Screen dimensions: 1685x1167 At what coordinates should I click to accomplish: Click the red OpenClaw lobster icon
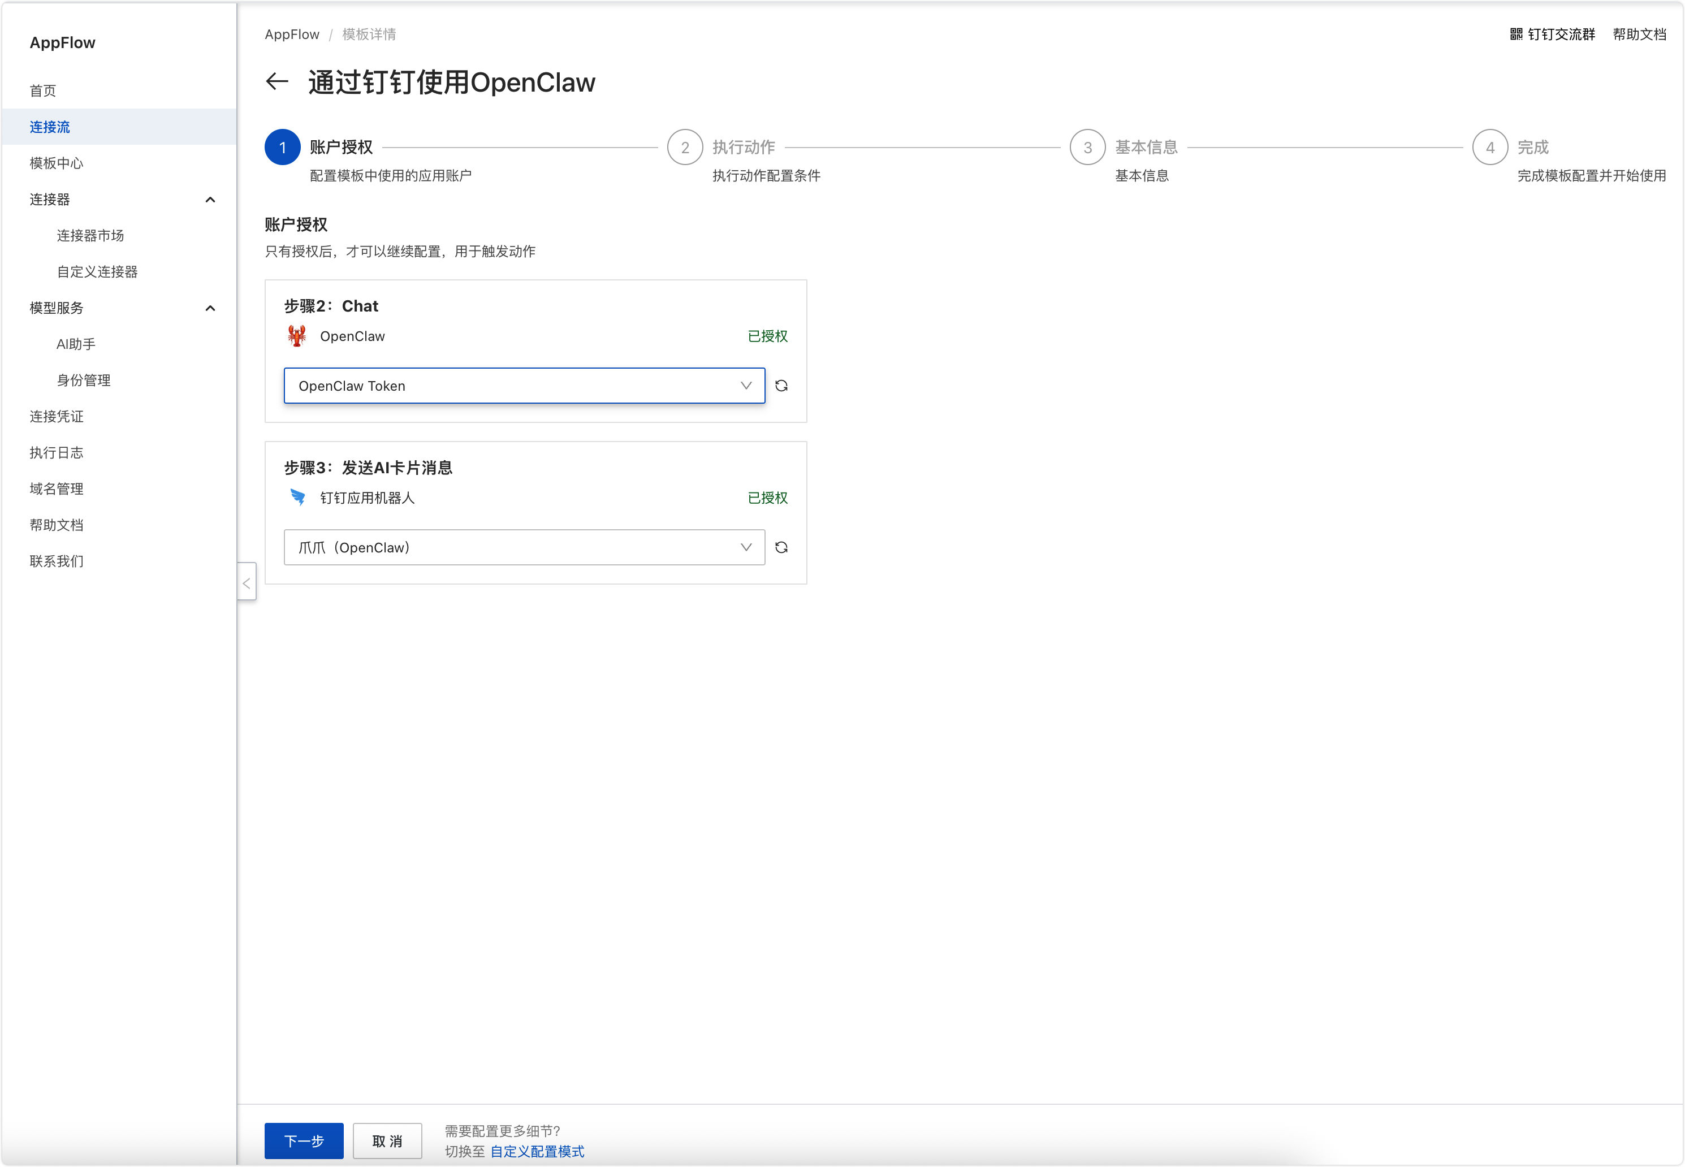click(297, 336)
